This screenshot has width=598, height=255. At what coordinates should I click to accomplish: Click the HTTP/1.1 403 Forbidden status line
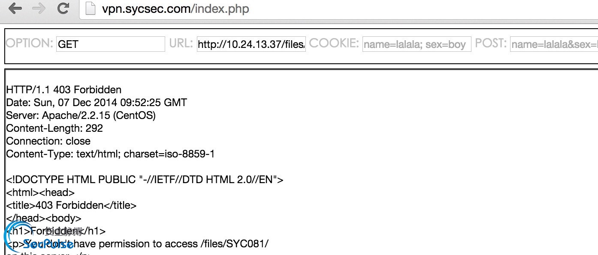click(64, 90)
